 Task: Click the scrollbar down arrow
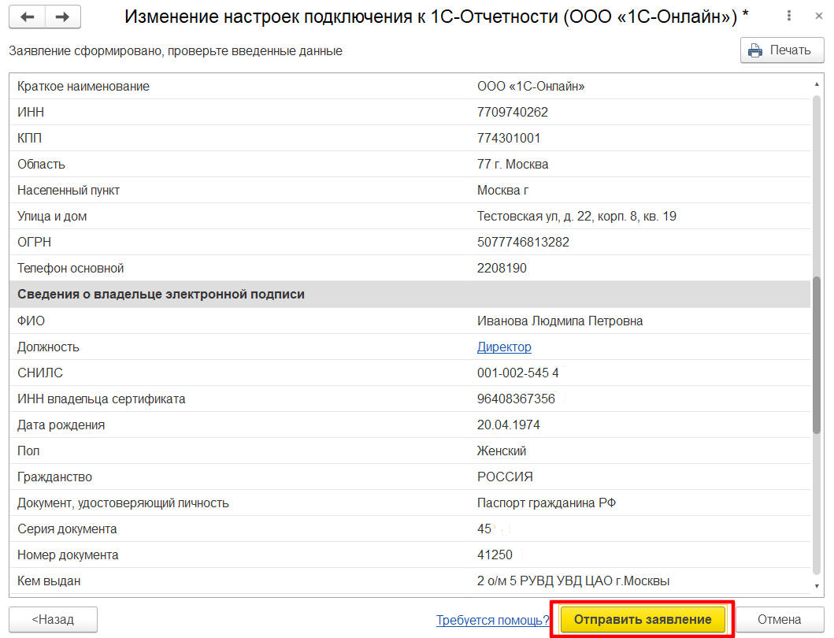(x=817, y=586)
